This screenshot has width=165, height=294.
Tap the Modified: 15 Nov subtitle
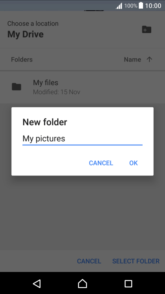tap(57, 92)
